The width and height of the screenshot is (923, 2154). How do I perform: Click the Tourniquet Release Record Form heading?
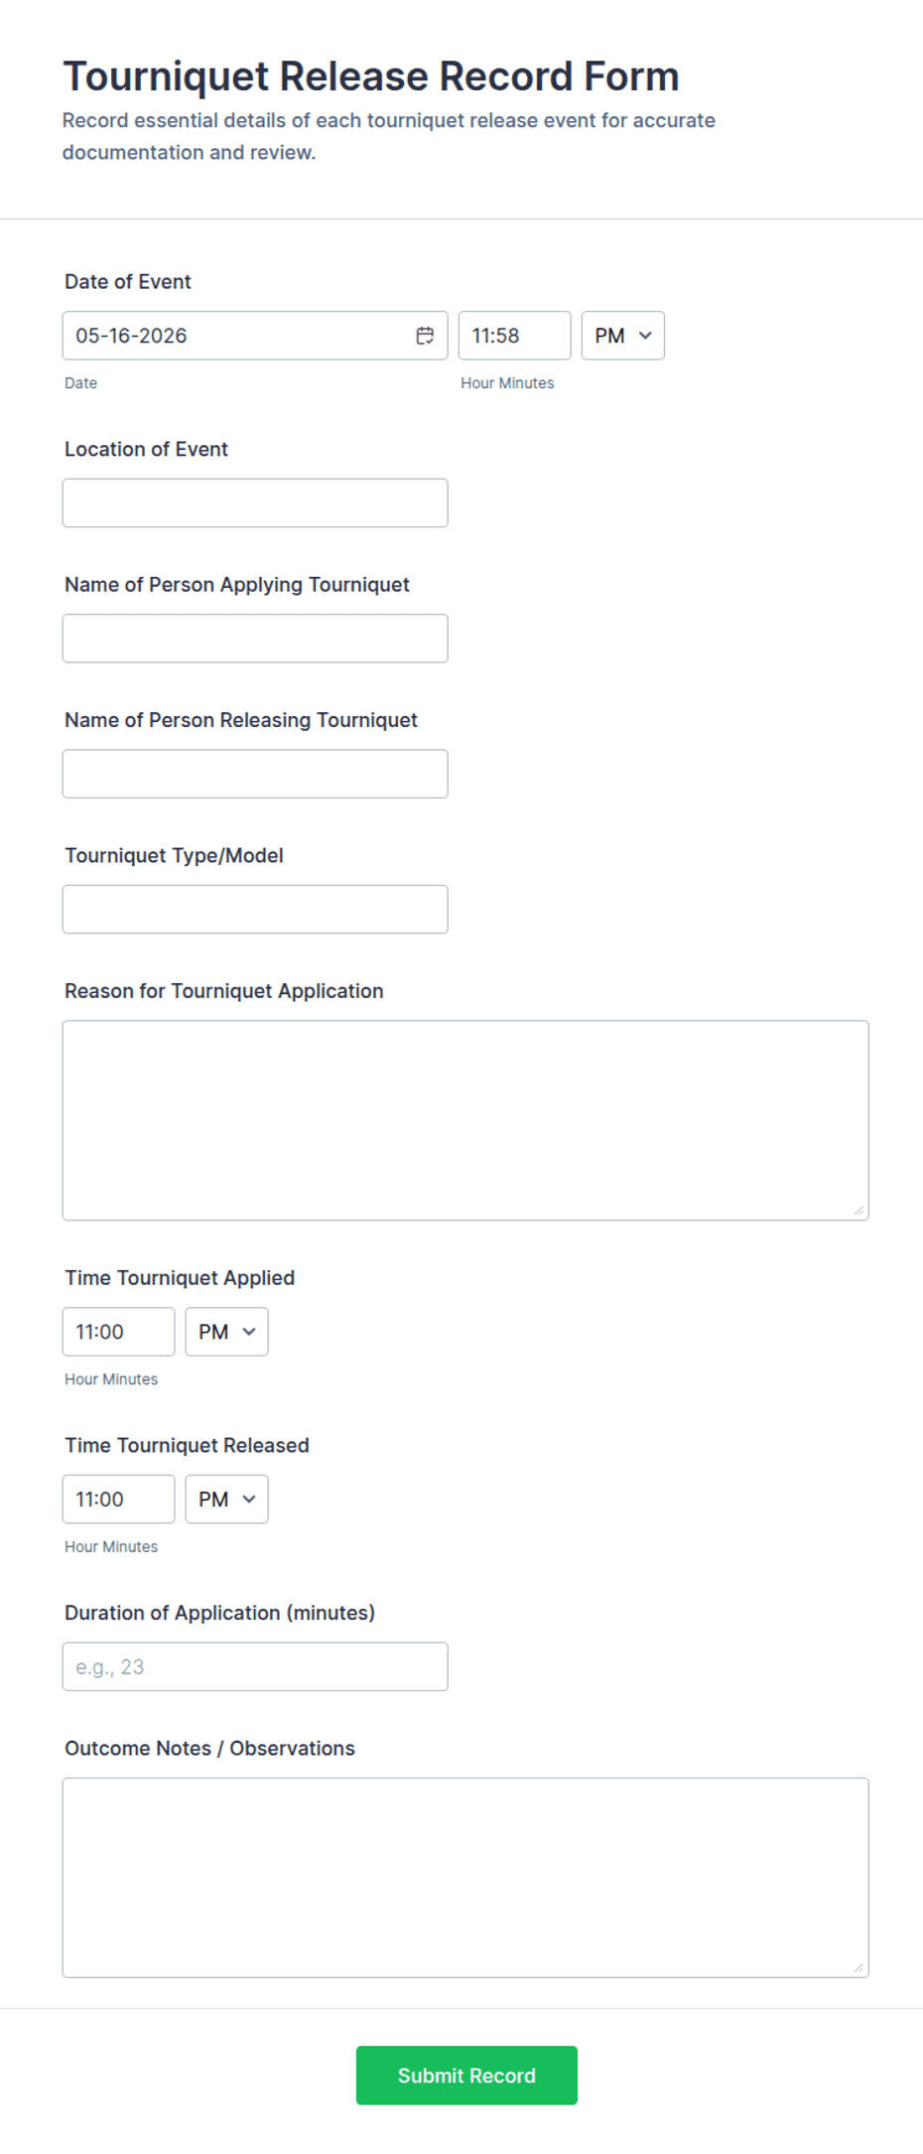[371, 76]
